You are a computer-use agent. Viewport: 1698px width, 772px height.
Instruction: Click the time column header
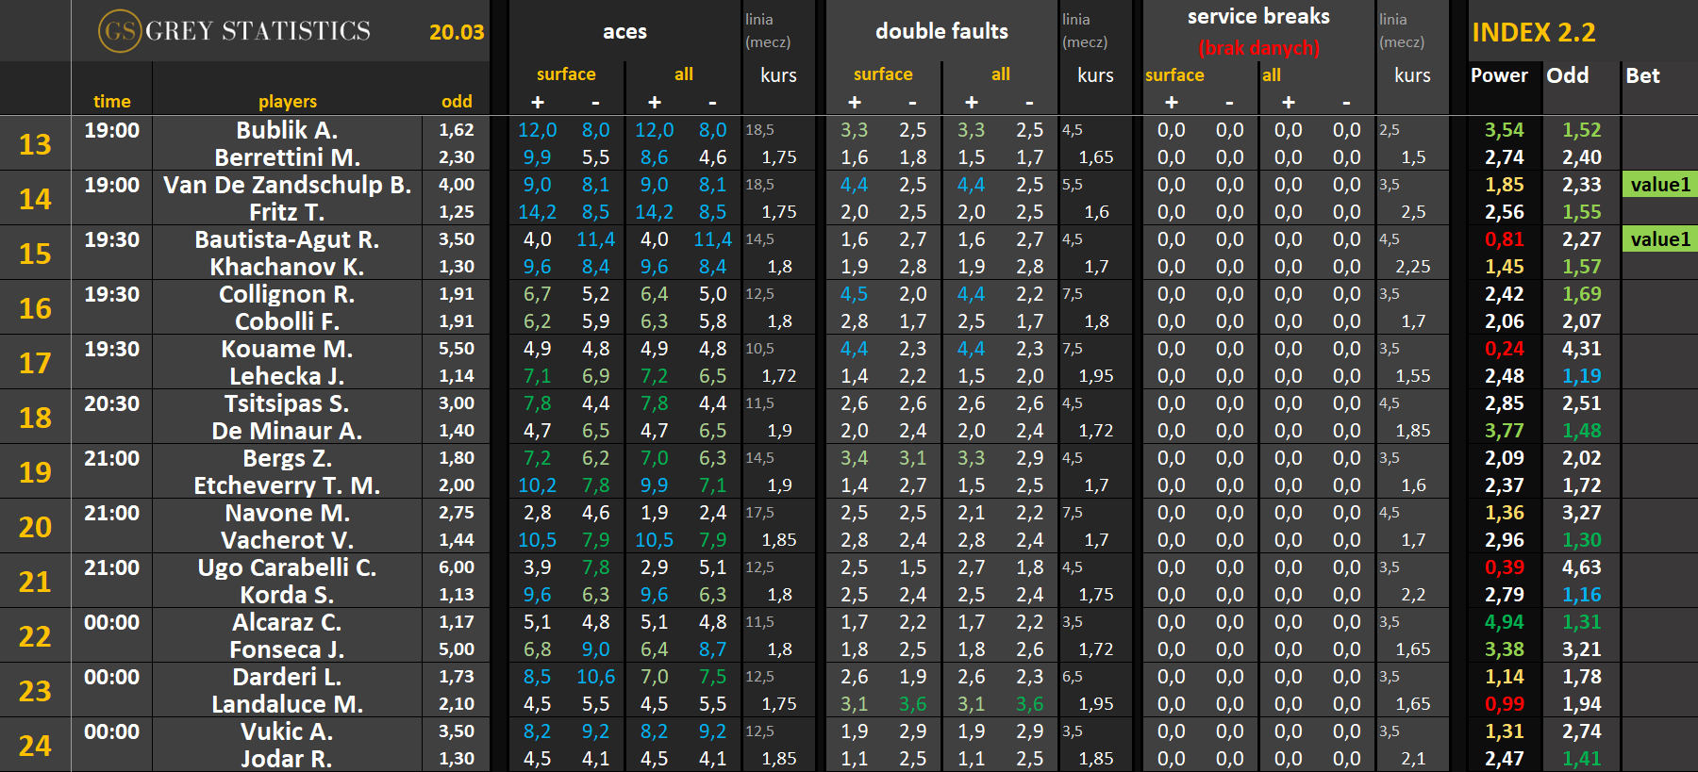tap(111, 101)
